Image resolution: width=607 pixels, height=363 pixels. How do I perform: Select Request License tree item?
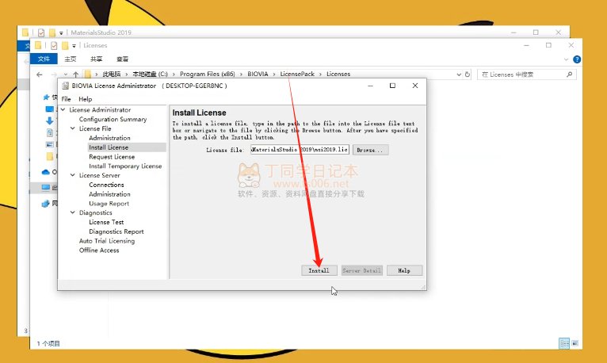pos(112,157)
